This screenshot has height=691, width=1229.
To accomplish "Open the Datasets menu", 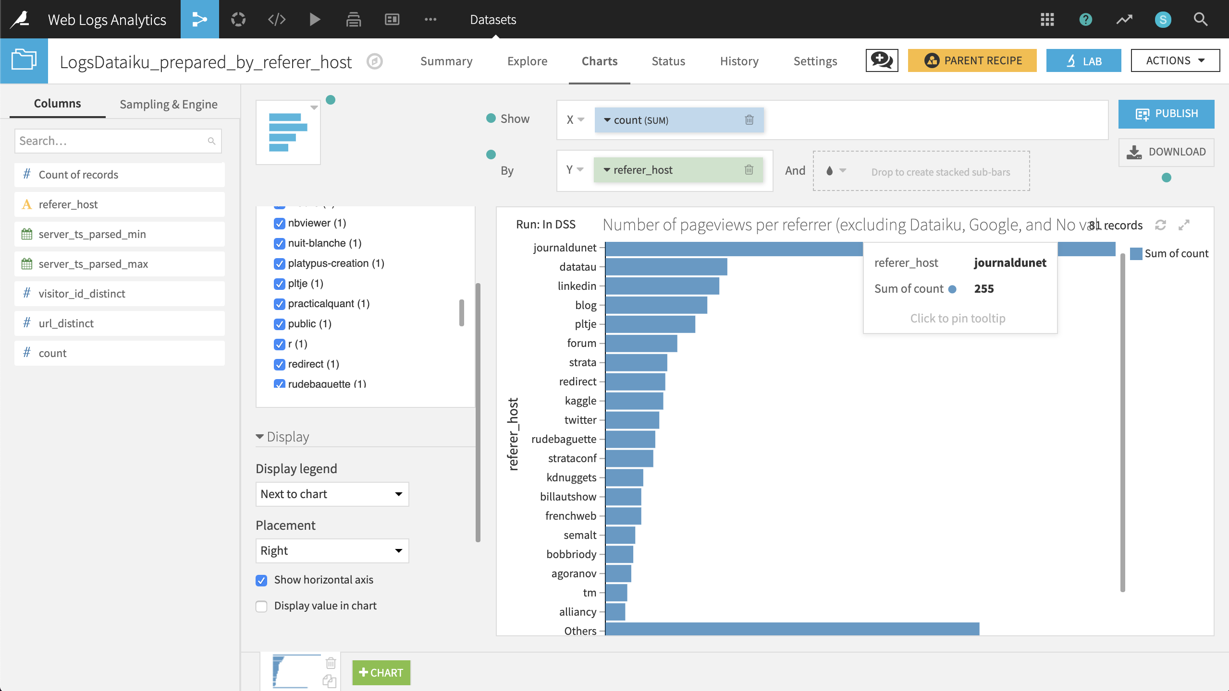I will tap(492, 20).
